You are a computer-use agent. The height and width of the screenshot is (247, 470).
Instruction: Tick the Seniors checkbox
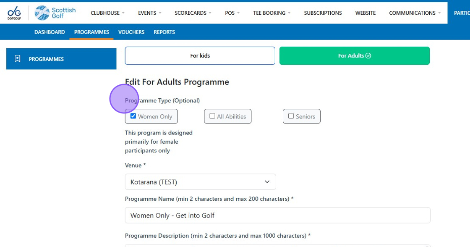(291, 116)
